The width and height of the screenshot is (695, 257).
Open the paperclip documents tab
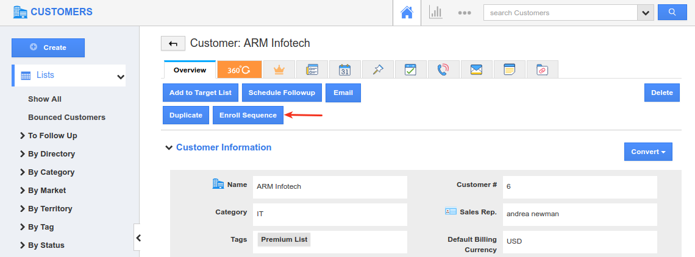coord(542,70)
